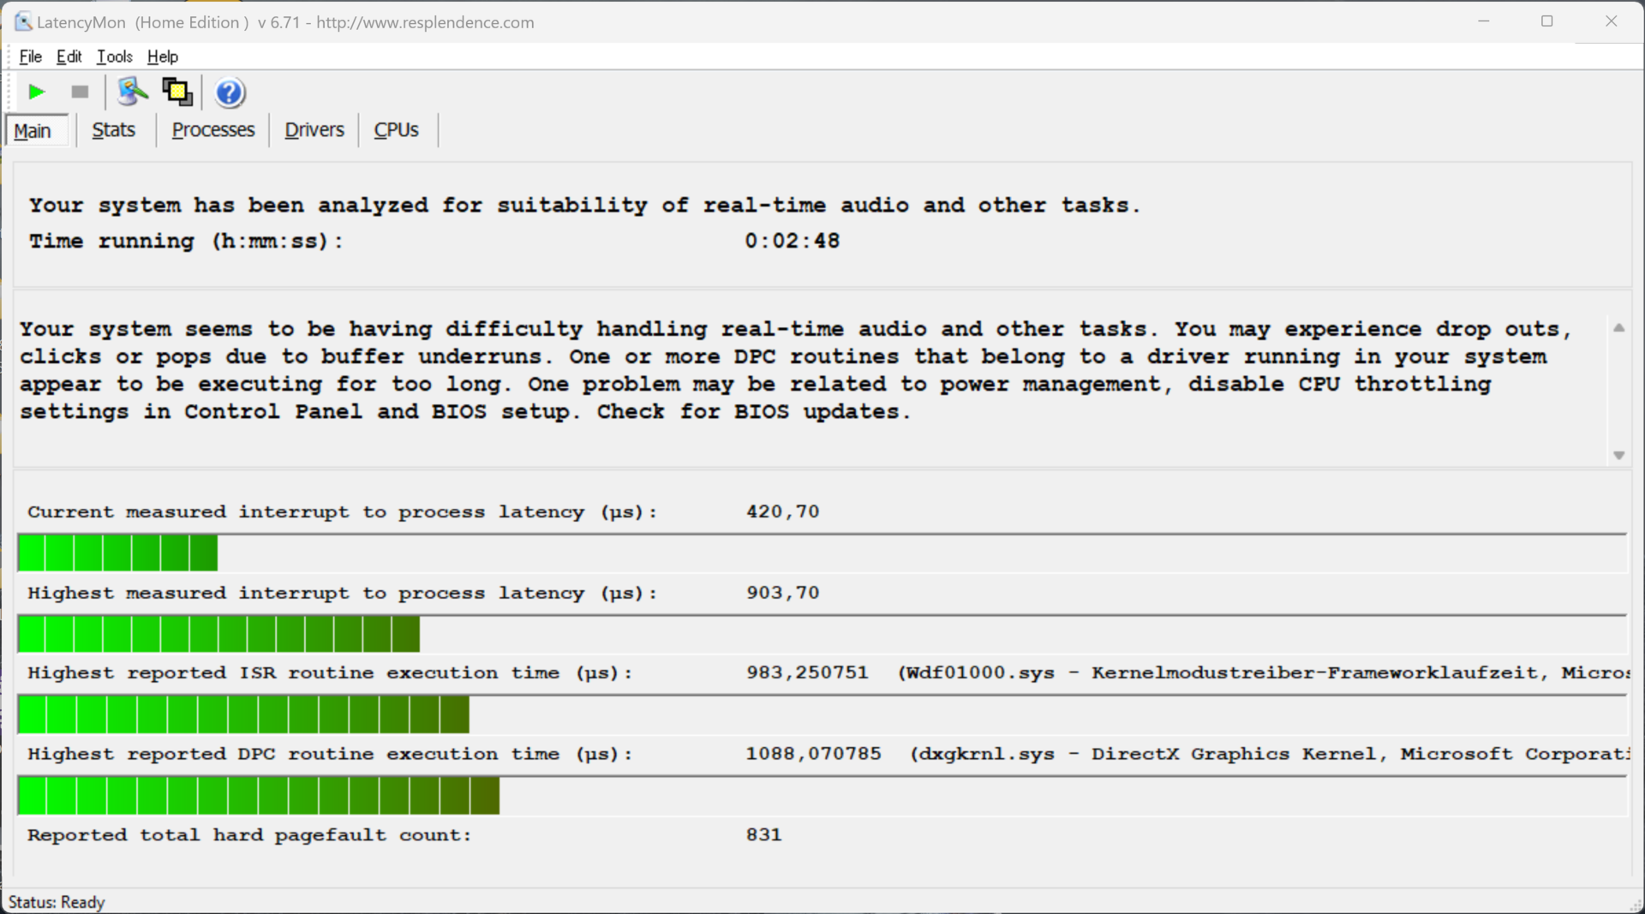Click the 'Status: Ready' status bar text

pos(57,902)
